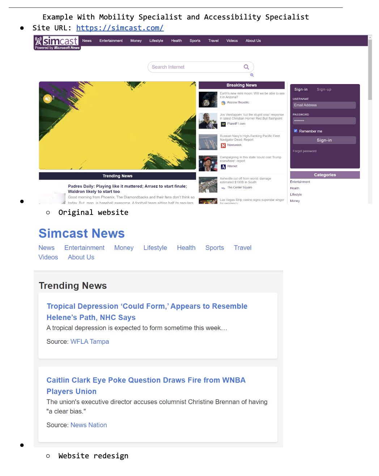Open Earth's new mini moon story
Viewport: 379px width, 476px height.
pos(252,95)
